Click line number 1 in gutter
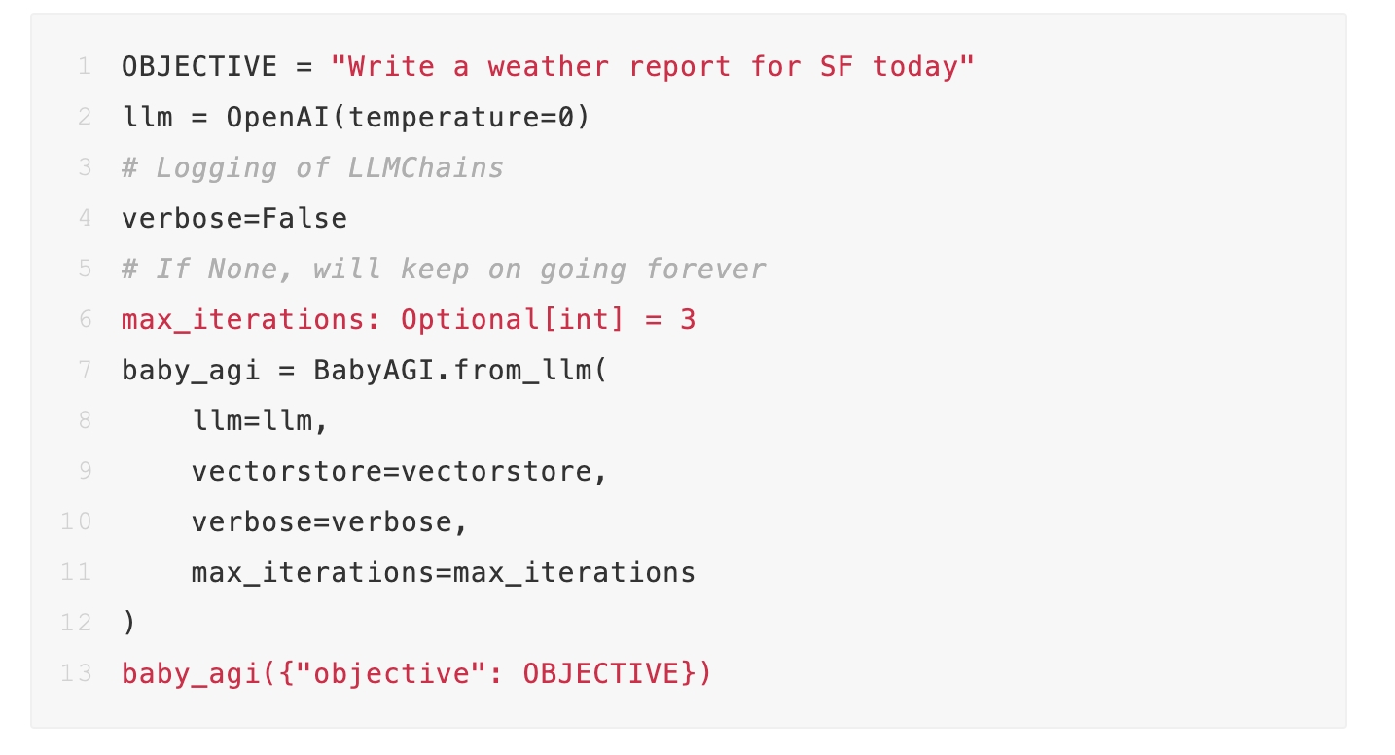Image resolution: width=1395 pixels, height=755 pixels. coord(84,67)
